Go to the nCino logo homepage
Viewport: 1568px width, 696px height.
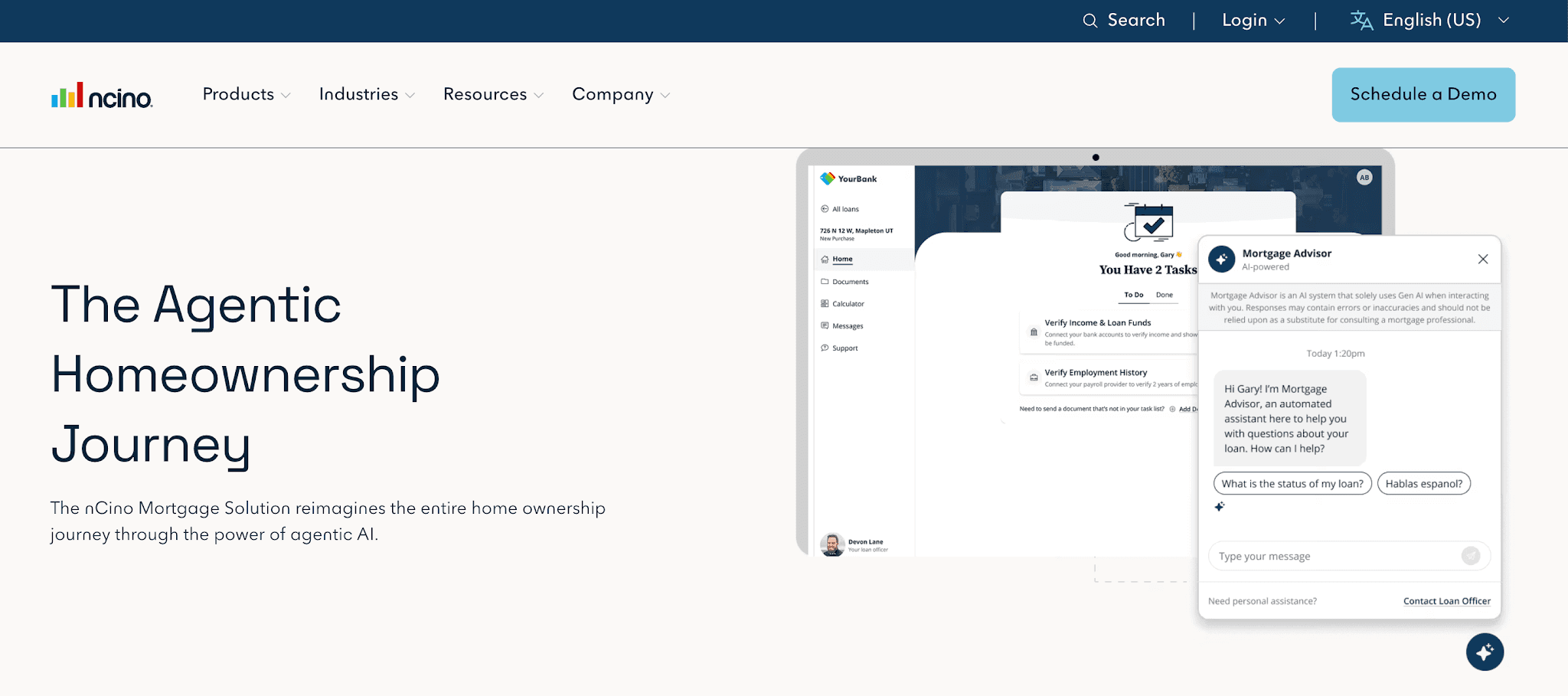pyautogui.click(x=102, y=96)
